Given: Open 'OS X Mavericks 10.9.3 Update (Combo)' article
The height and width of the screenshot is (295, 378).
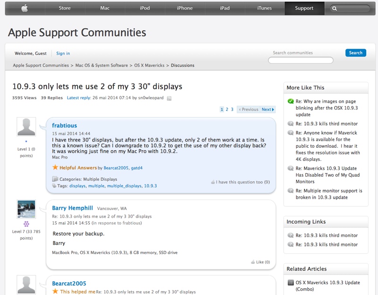Looking at the screenshot, I should [327, 286].
